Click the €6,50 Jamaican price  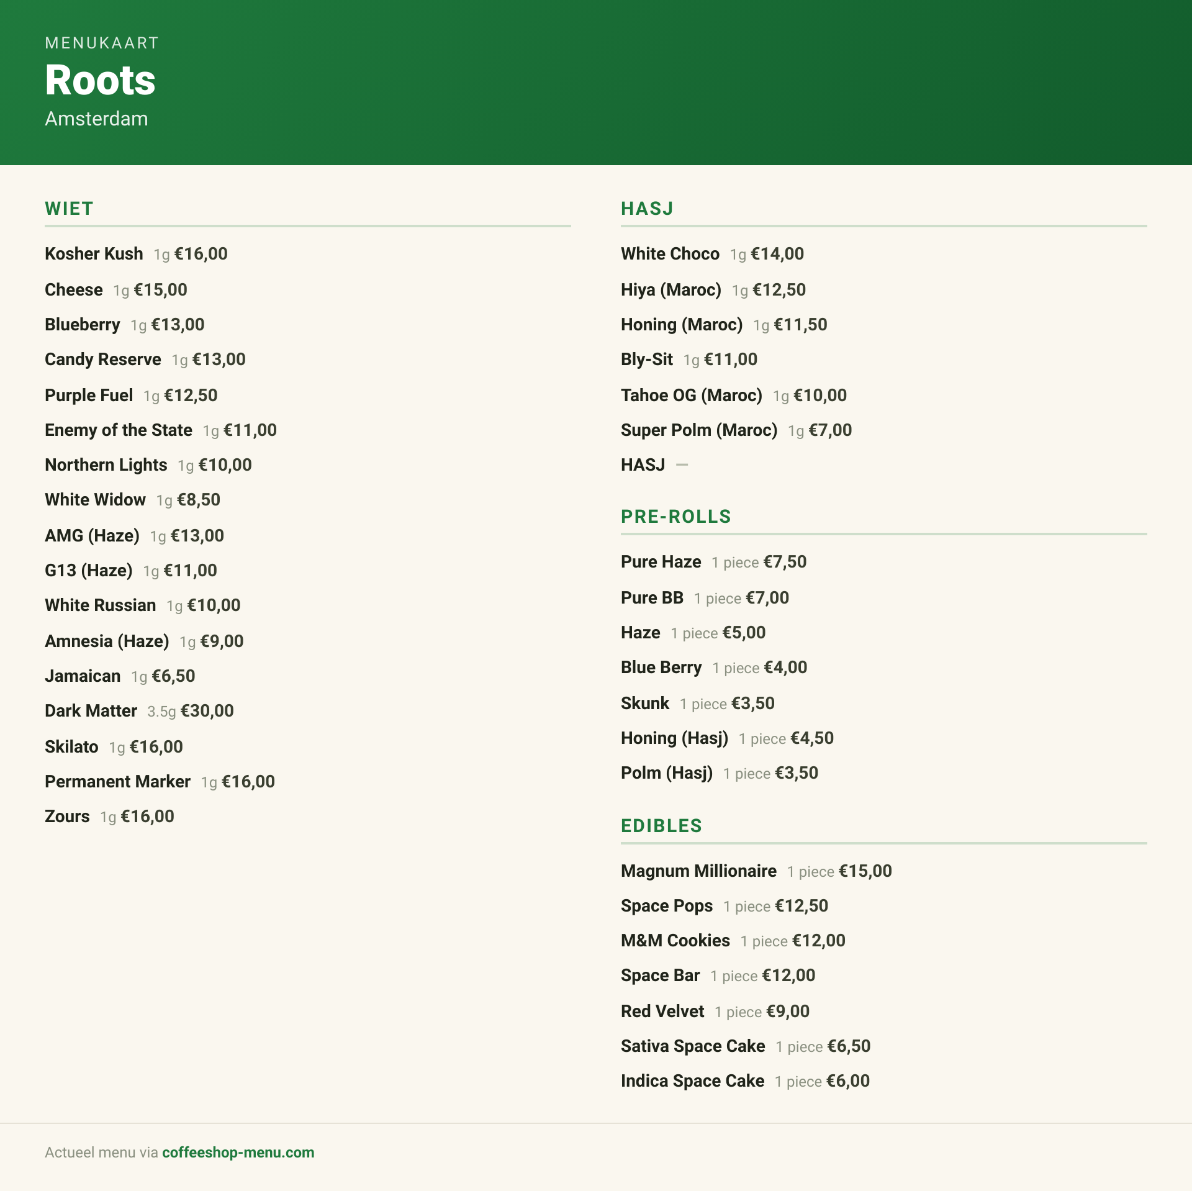(x=174, y=676)
